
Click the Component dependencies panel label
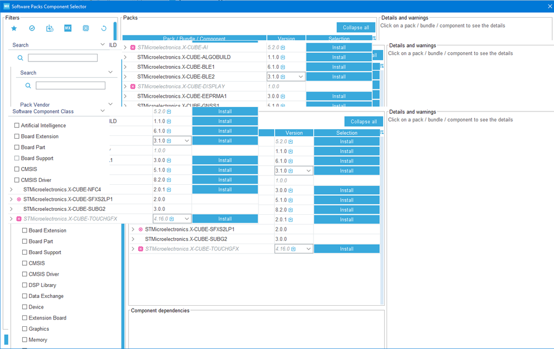pyautogui.click(x=160, y=311)
